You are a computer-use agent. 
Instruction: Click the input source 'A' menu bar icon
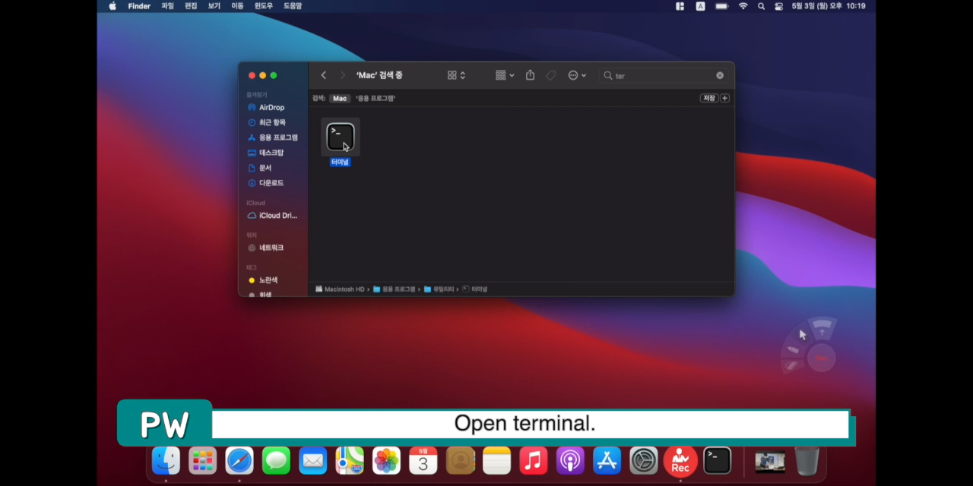tap(700, 6)
